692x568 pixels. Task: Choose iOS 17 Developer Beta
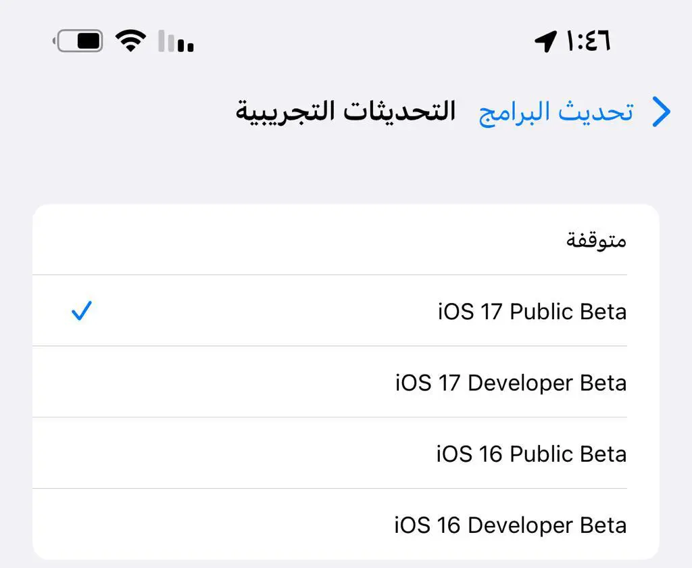(346, 381)
